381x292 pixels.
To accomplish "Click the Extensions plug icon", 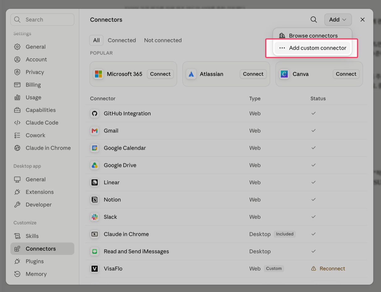I will 17,192.
